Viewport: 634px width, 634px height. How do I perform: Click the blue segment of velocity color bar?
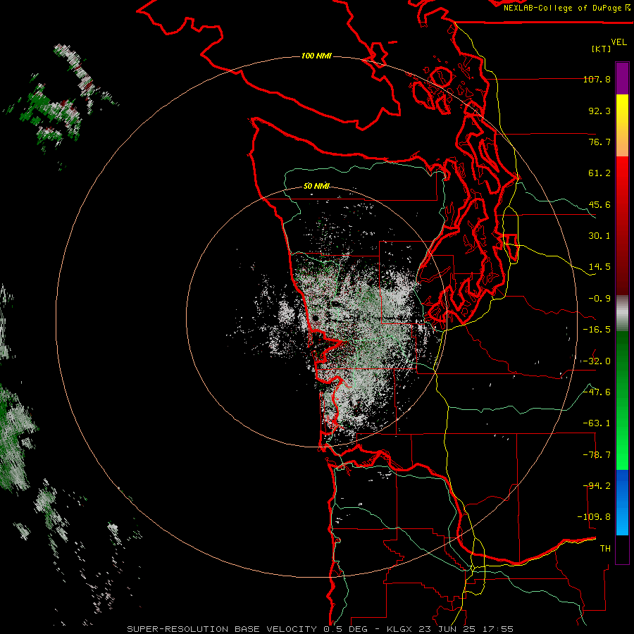click(622, 502)
